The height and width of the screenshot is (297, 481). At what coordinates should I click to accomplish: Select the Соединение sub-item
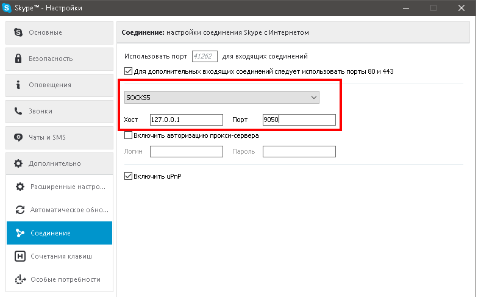59,233
